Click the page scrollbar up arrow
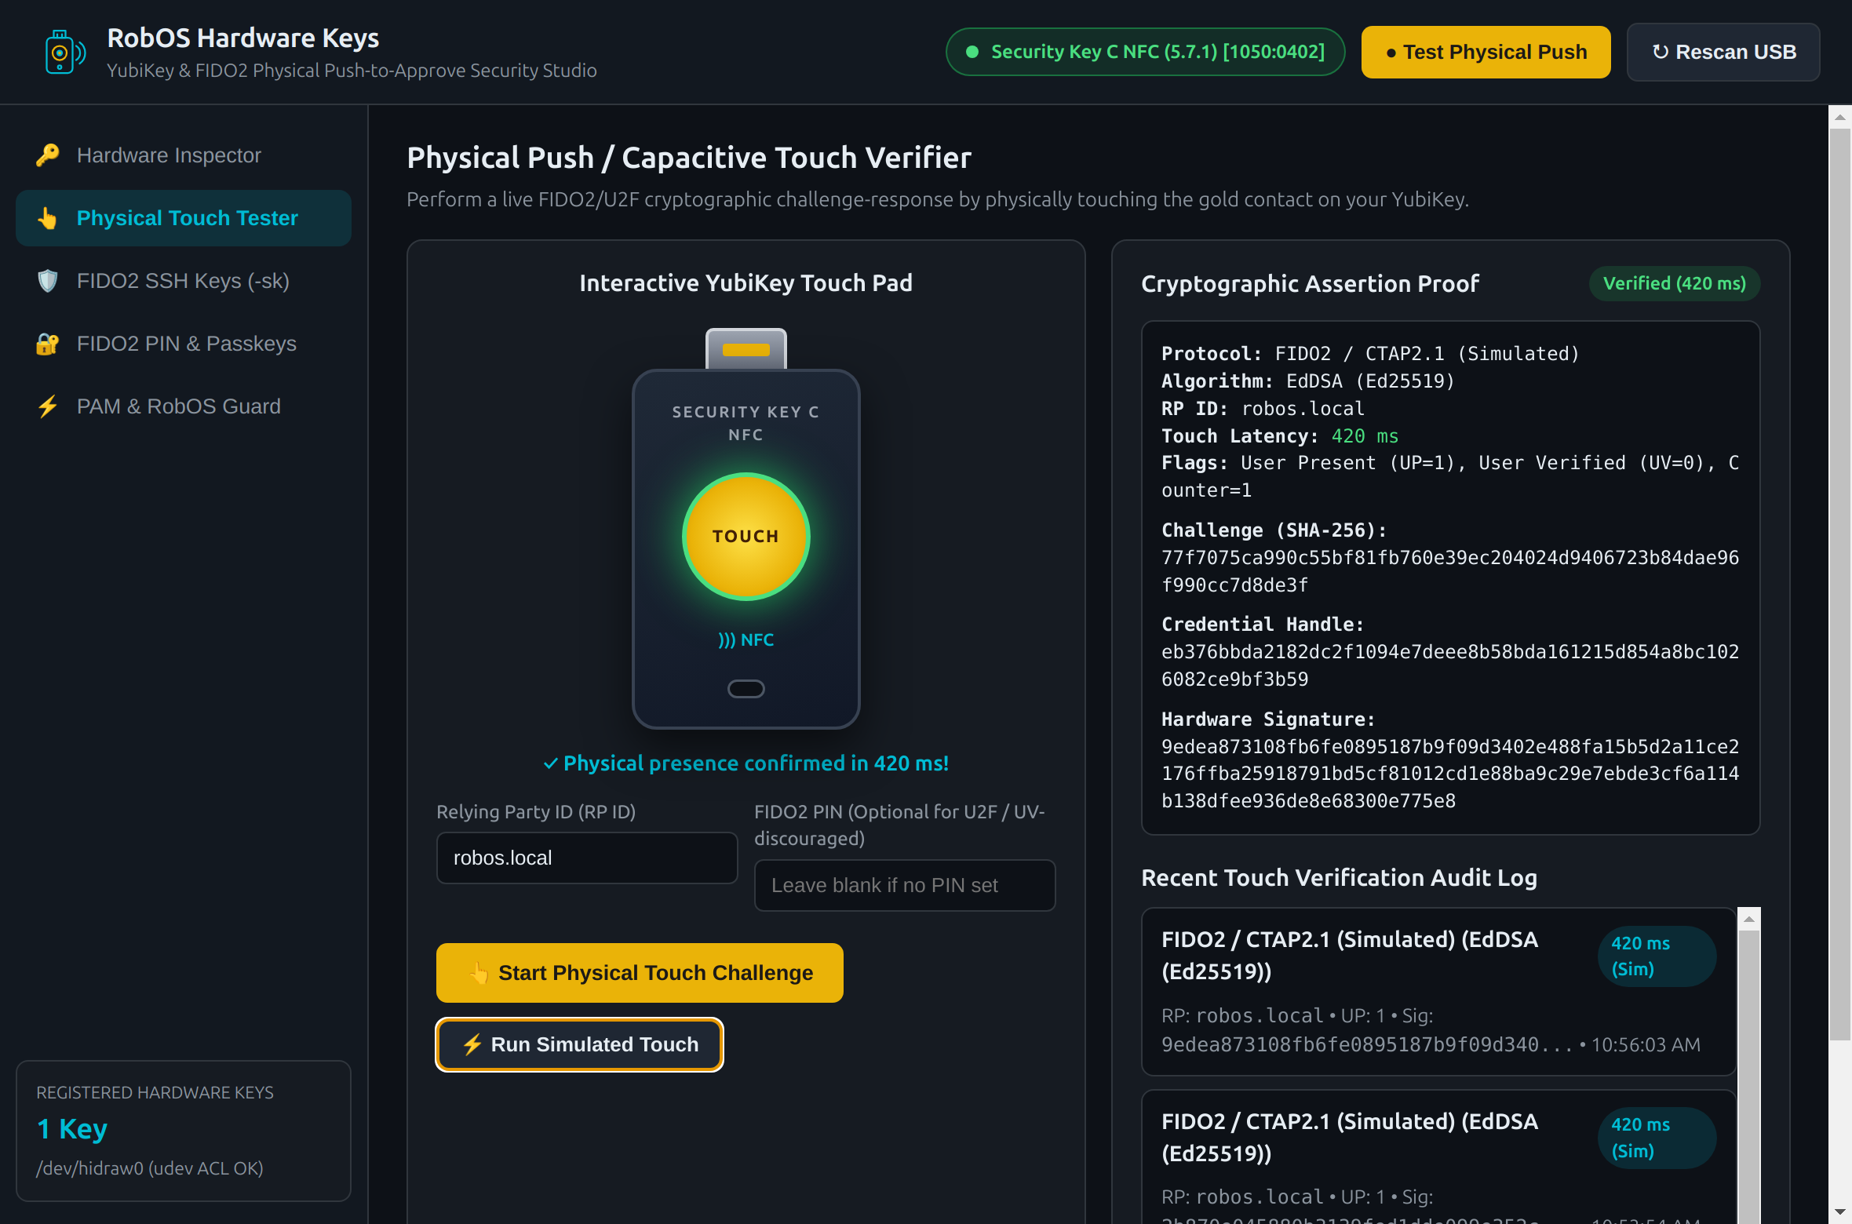The width and height of the screenshot is (1852, 1224). pos(1840,117)
